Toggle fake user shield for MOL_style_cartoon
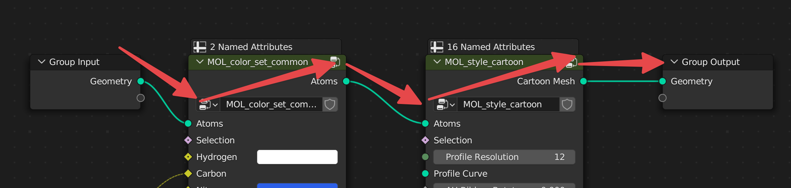Viewport: 791px width, 188px height. pos(567,104)
